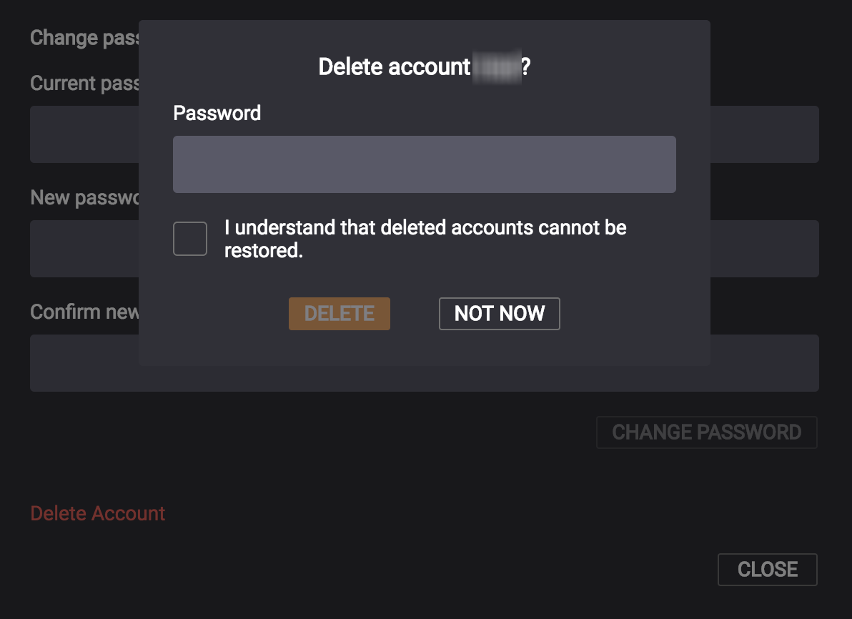Click the red Delete Account link
The height and width of the screenshot is (619, 852).
98,513
